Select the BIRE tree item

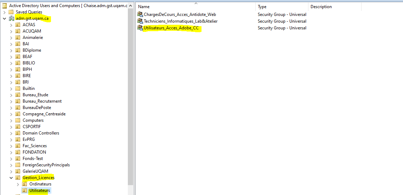click(27, 76)
